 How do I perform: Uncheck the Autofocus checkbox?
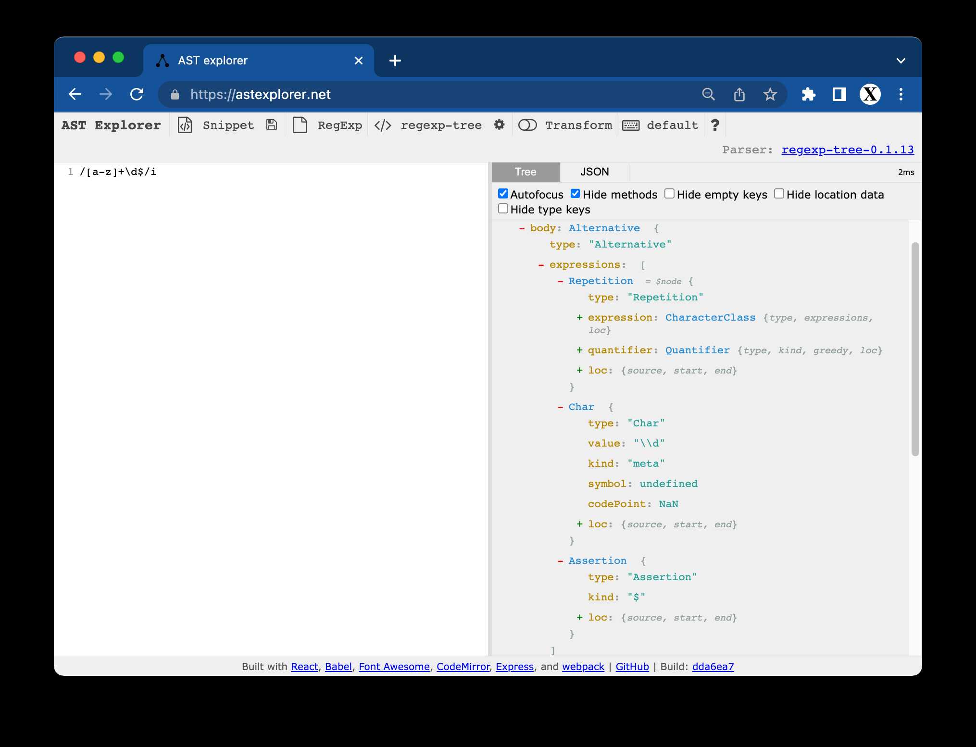[x=503, y=194]
